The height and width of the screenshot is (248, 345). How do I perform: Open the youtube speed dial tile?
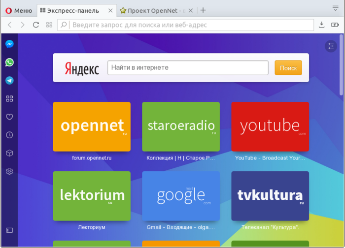(x=270, y=126)
